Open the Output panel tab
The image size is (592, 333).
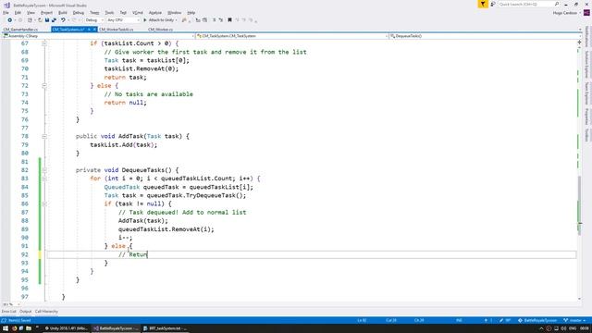(x=26, y=312)
